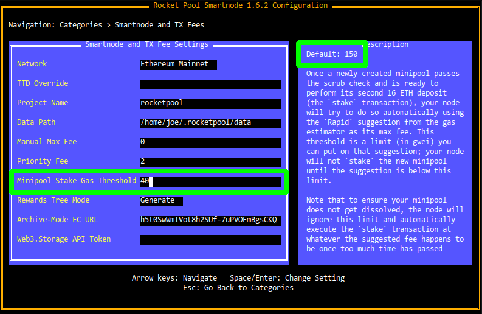Viewport: 482px width, 314px height.
Task: Click the Arrow keys: Navigate hint
Action: pos(174,278)
